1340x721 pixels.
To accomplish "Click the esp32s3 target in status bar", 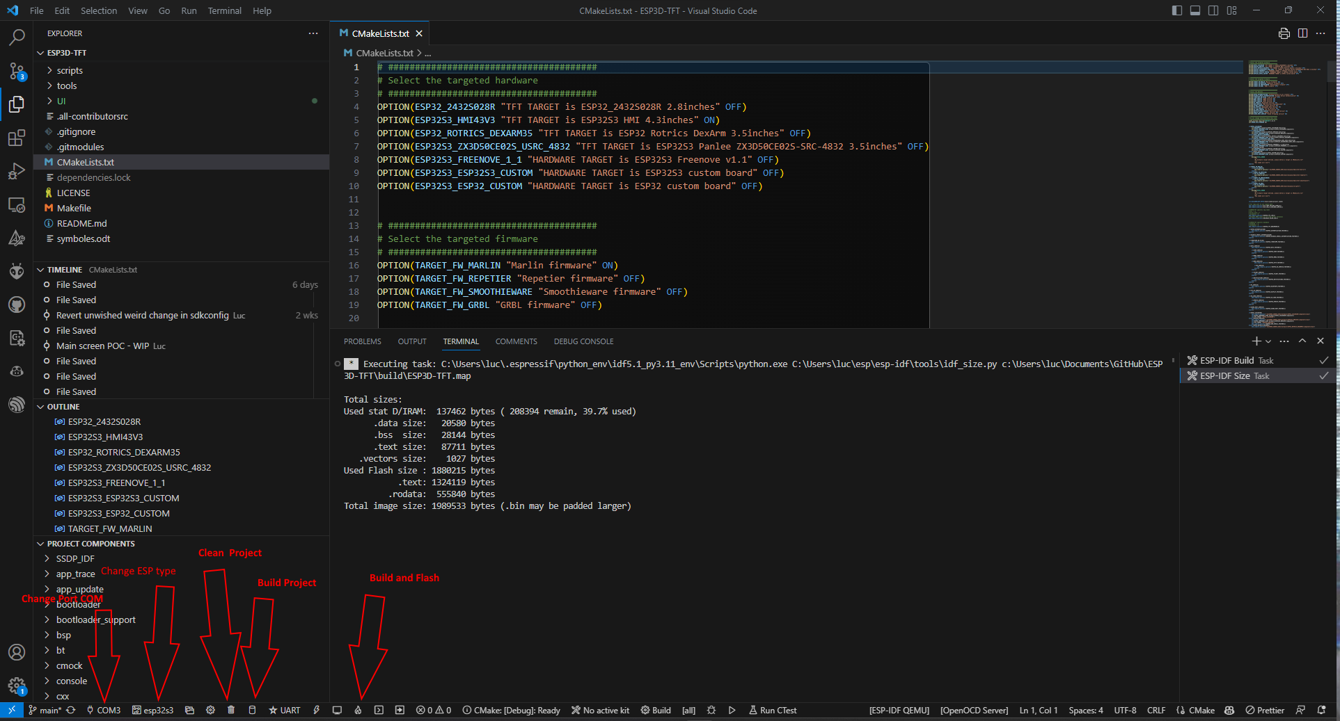I will point(153,710).
